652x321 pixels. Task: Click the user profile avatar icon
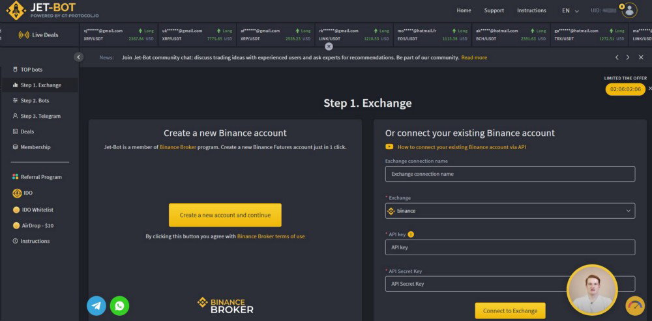(629, 10)
